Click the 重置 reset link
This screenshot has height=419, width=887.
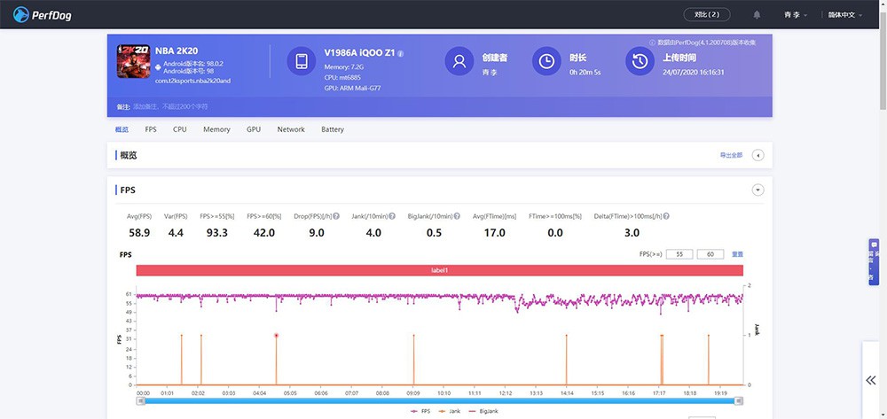[x=737, y=254]
